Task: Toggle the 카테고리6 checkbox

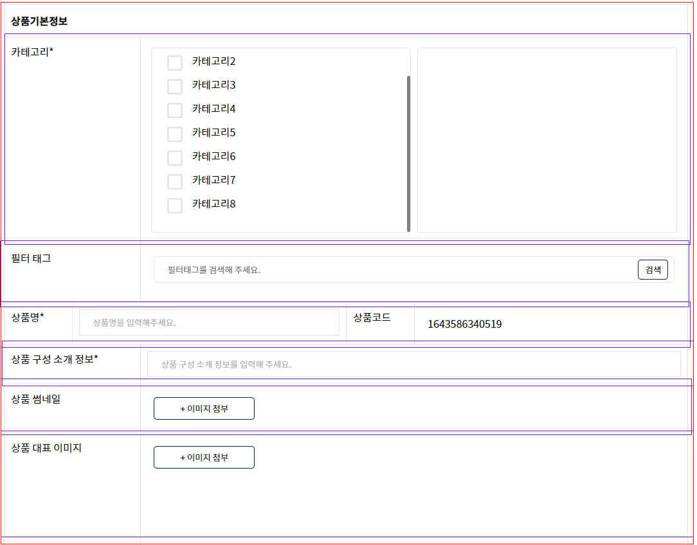Action: click(x=175, y=158)
